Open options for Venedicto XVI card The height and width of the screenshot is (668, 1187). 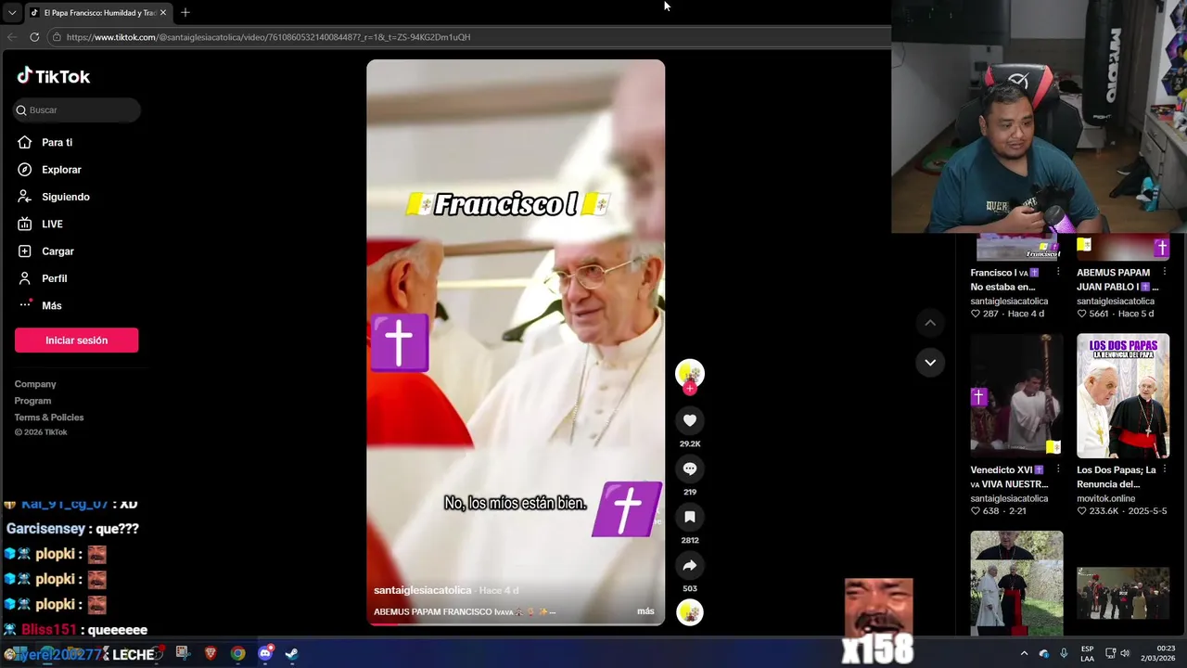coord(1058,469)
